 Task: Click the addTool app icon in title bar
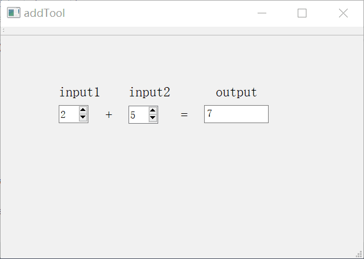(x=13, y=13)
